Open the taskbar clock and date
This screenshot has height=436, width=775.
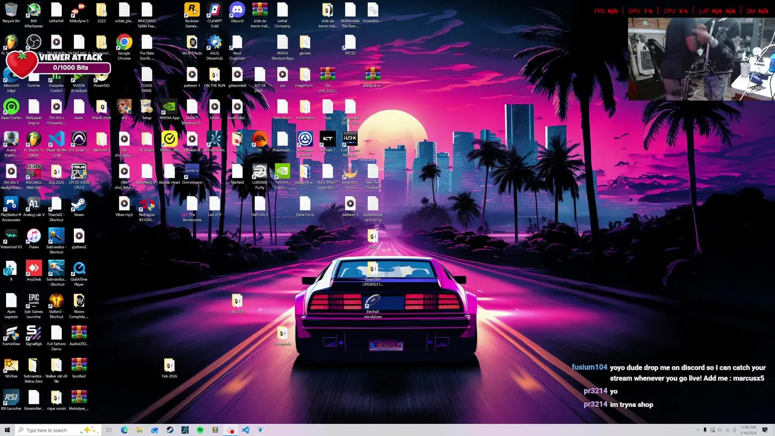point(748,430)
